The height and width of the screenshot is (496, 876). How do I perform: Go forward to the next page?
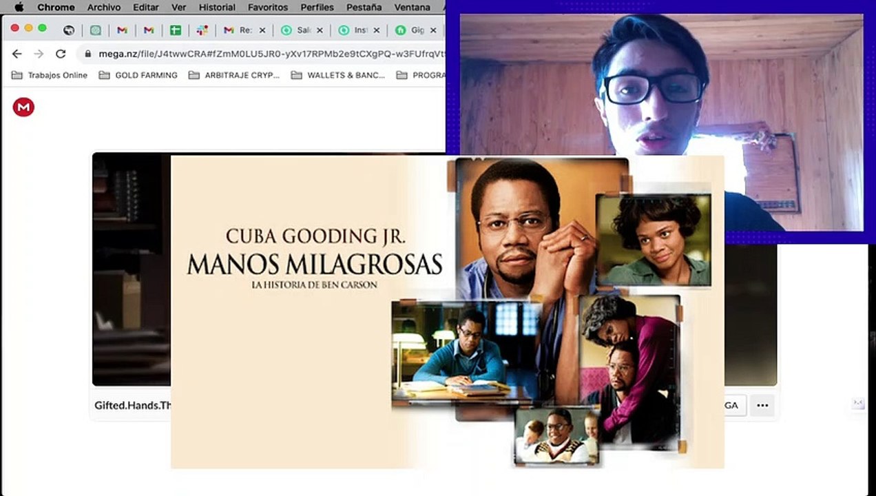tap(39, 53)
